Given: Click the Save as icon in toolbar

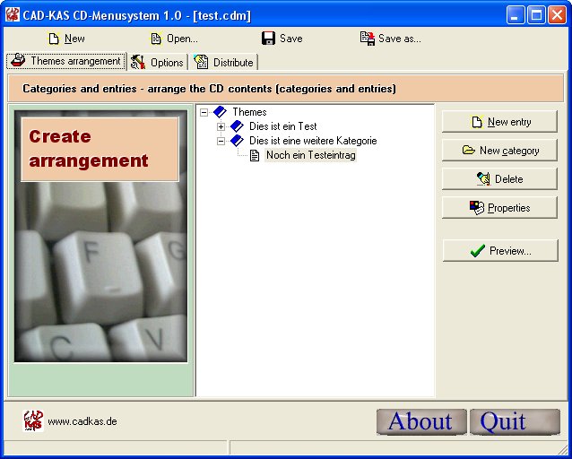Looking at the screenshot, I should point(367,39).
